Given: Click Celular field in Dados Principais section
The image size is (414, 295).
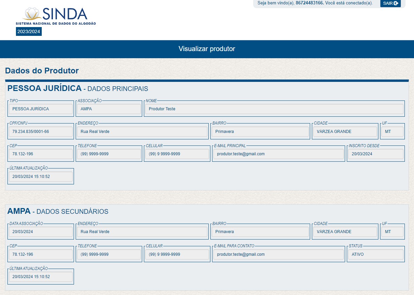Looking at the screenshot, I should point(177,154).
